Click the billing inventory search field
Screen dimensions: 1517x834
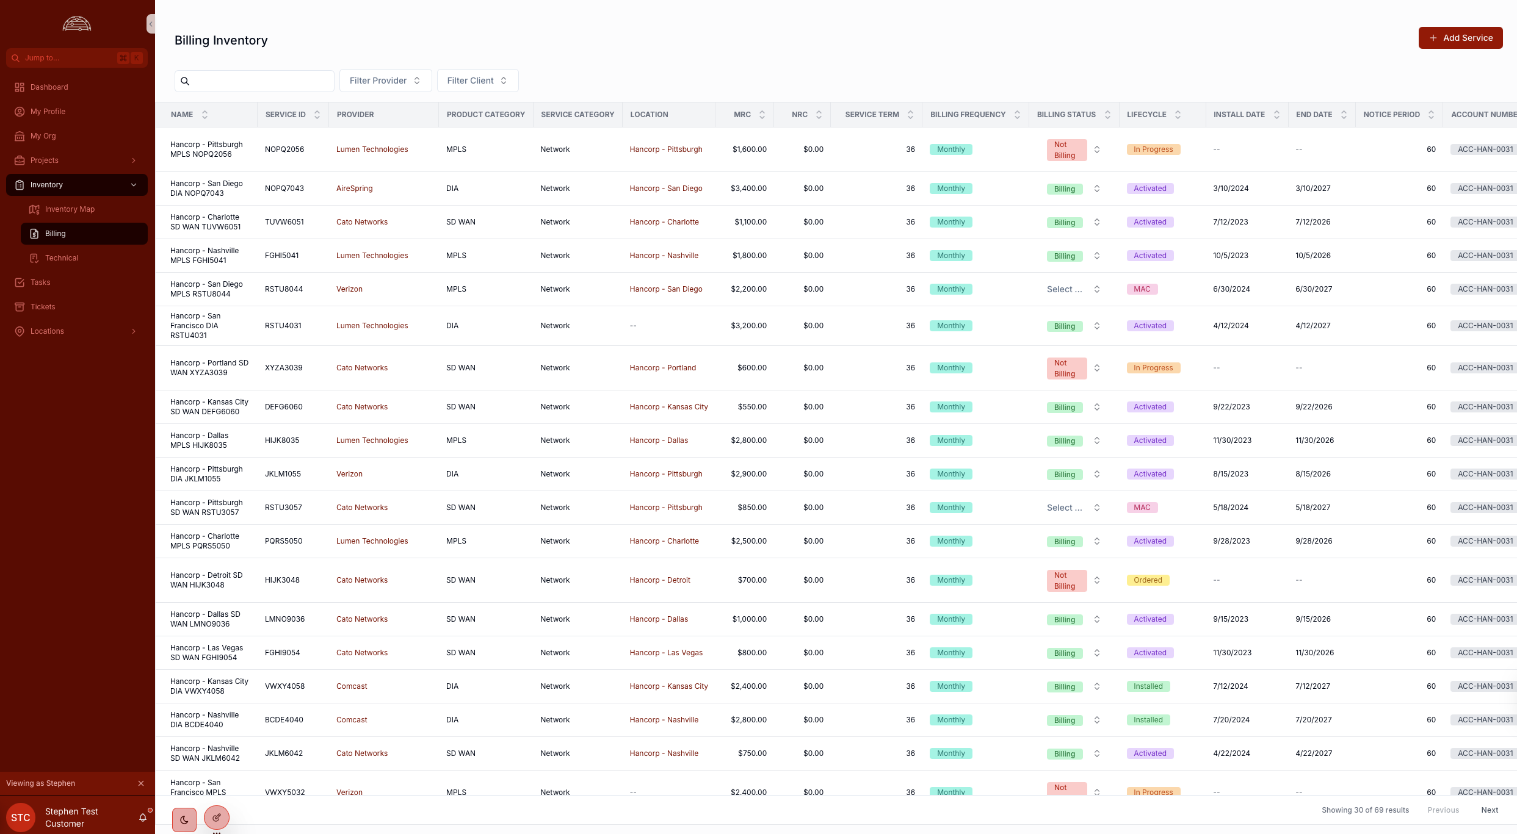pyautogui.click(x=261, y=81)
